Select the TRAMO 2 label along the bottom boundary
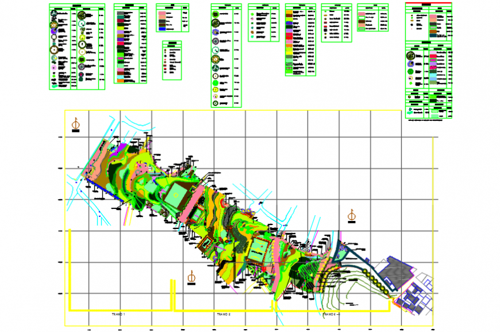Image resolution: width=500 pixels, height=332 pixels. (x=224, y=314)
